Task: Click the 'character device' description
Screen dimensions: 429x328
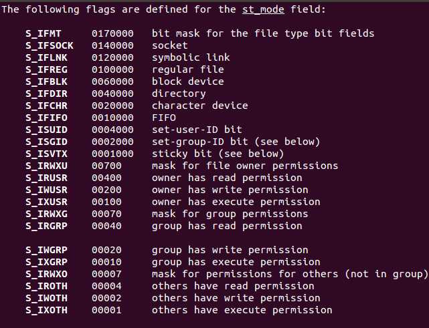Action: coord(200,106)
